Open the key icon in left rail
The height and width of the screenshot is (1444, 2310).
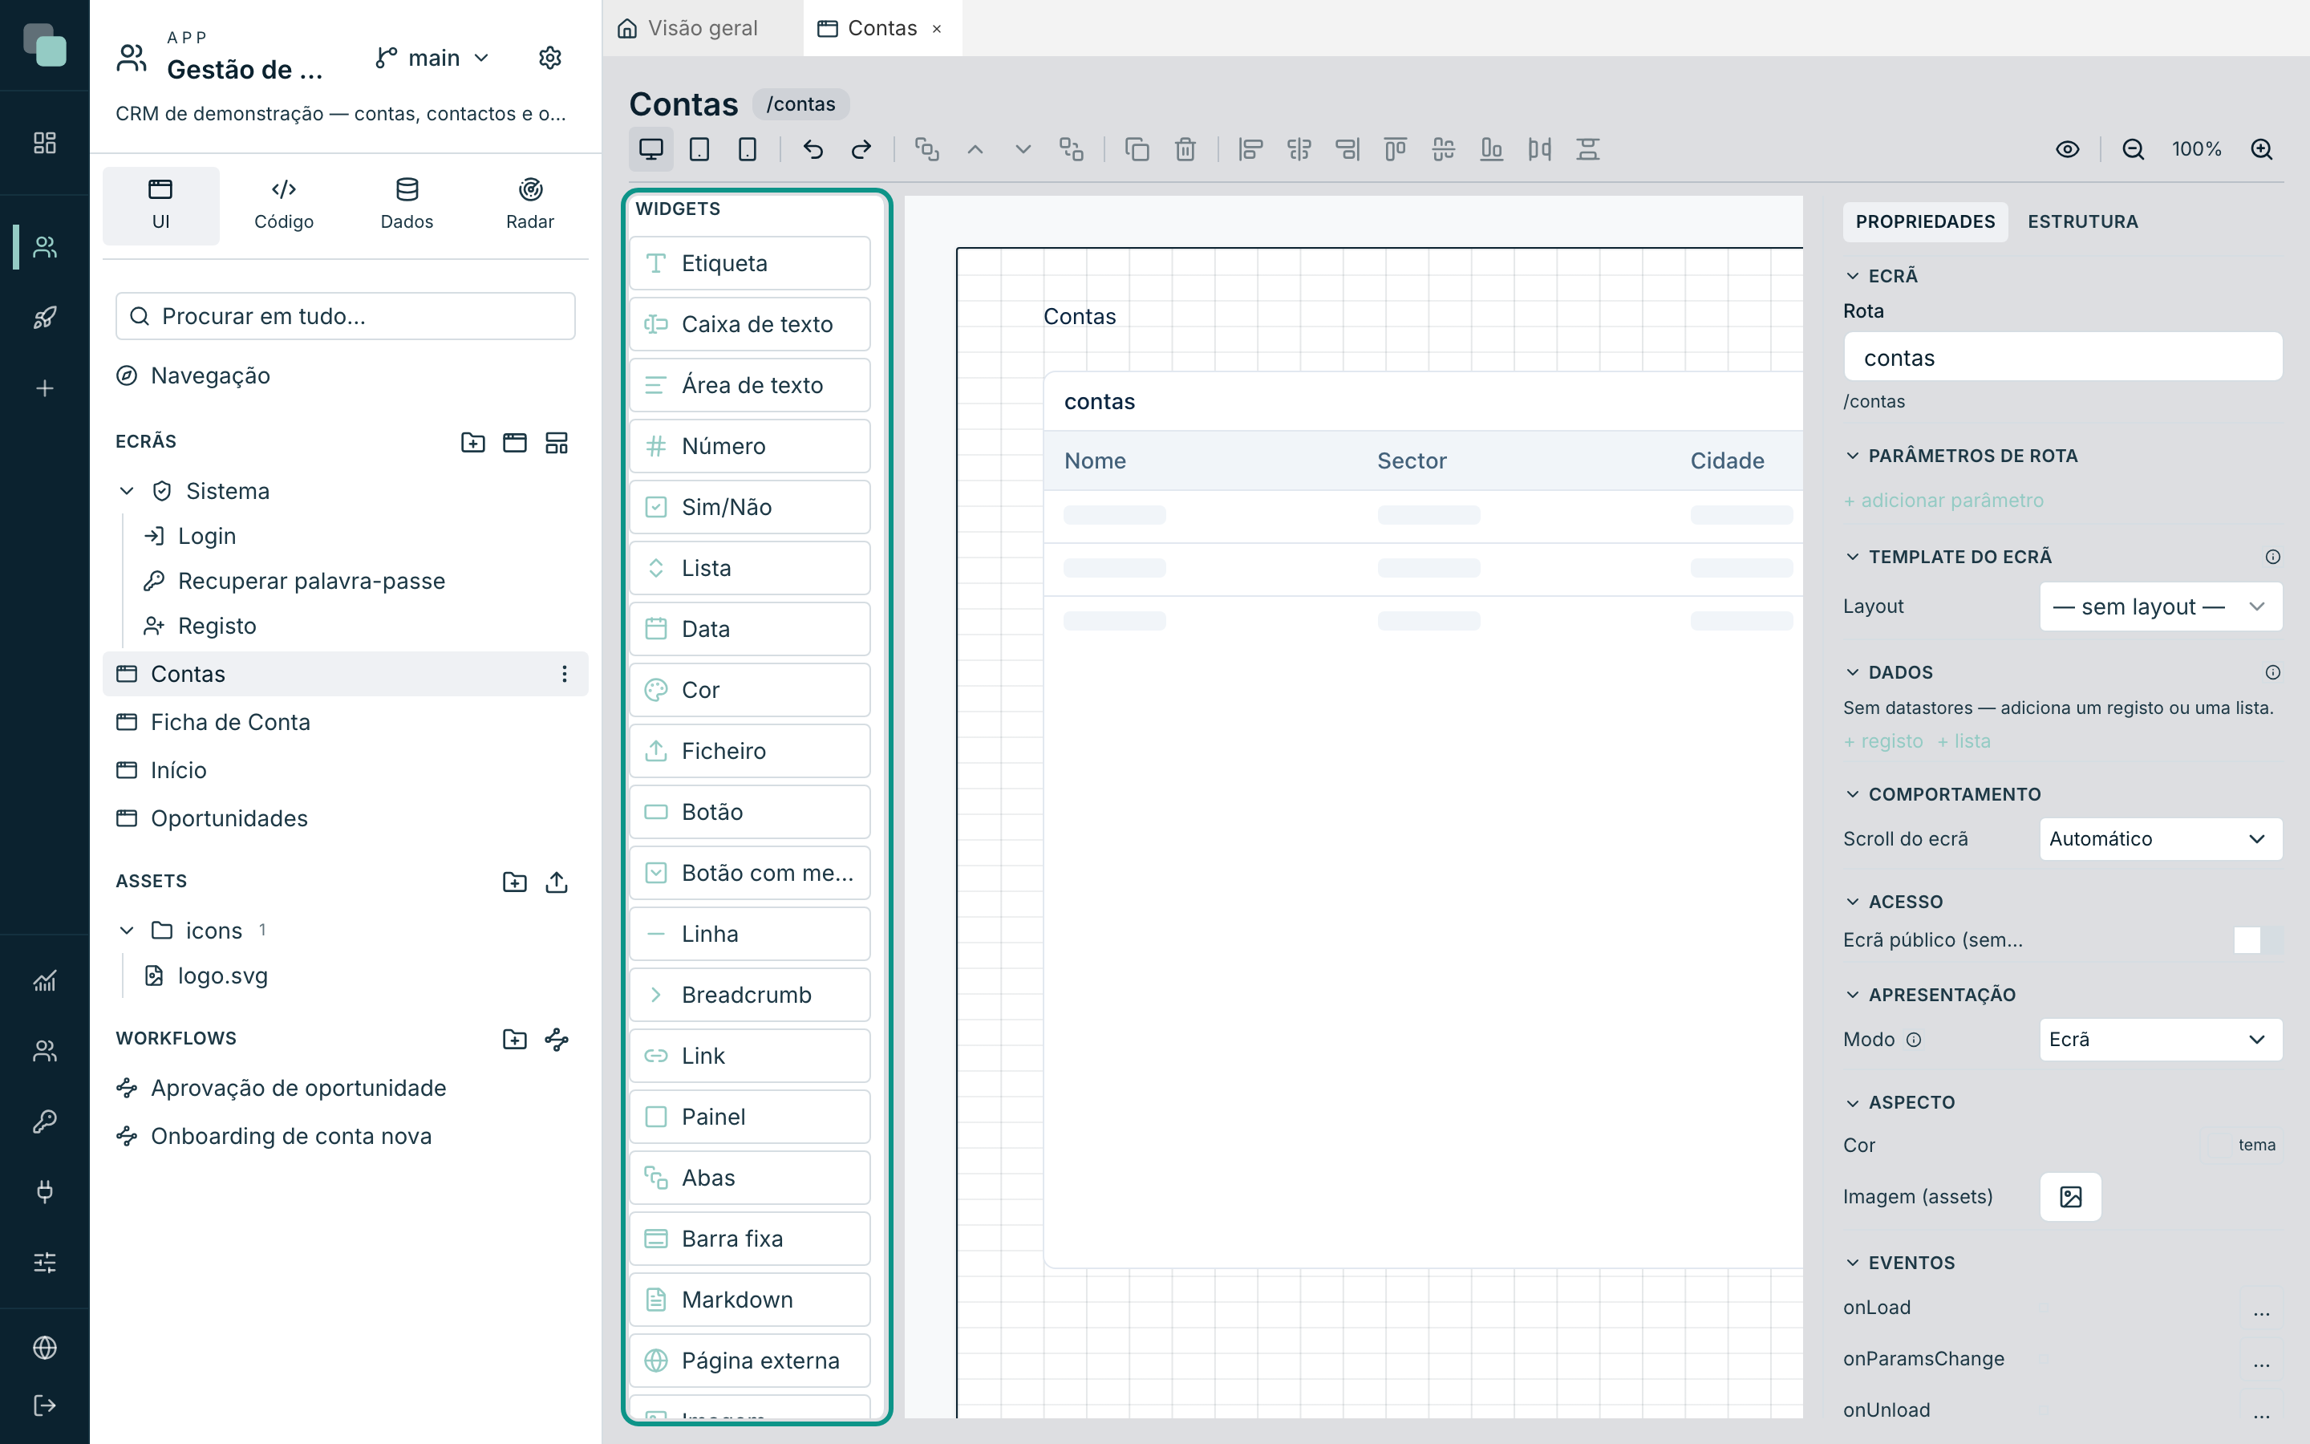[x=45, y=1122]
